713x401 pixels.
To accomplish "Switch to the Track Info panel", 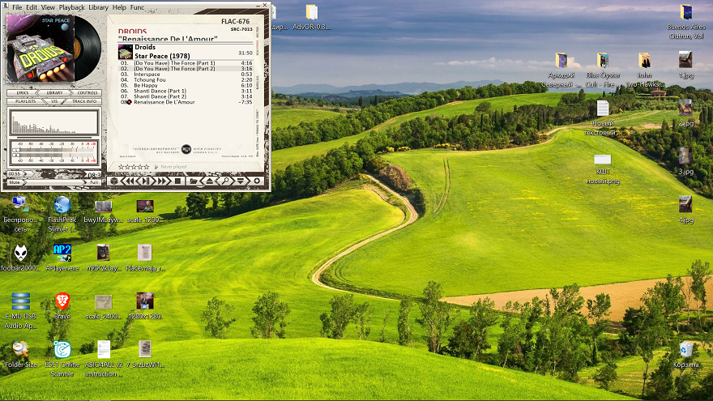I will (x=84, y=102).
